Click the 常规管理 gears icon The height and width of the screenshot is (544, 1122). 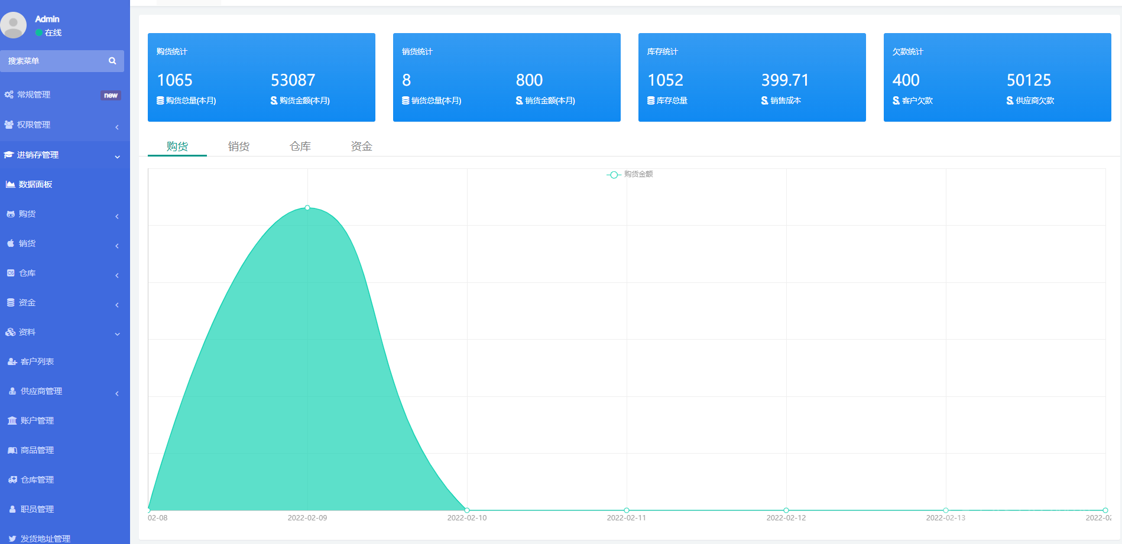(9, 95)
